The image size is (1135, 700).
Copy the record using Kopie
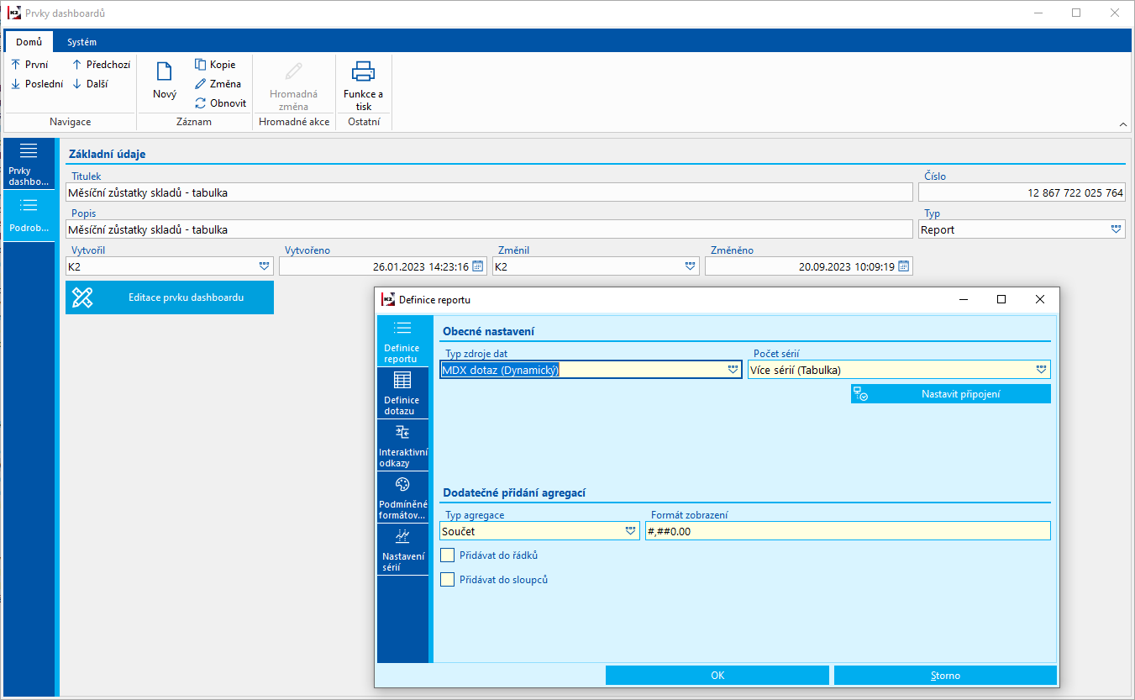coord(215,65)
